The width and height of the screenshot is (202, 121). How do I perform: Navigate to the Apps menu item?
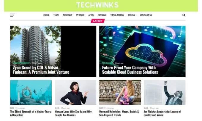coord(91,15)
